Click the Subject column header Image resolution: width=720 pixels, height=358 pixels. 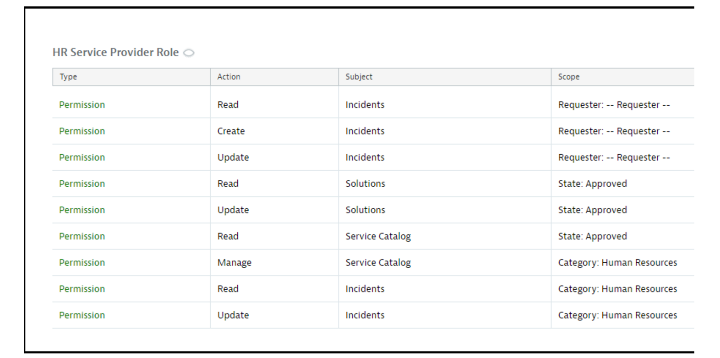pyautogui.click(x=359, y=77)
